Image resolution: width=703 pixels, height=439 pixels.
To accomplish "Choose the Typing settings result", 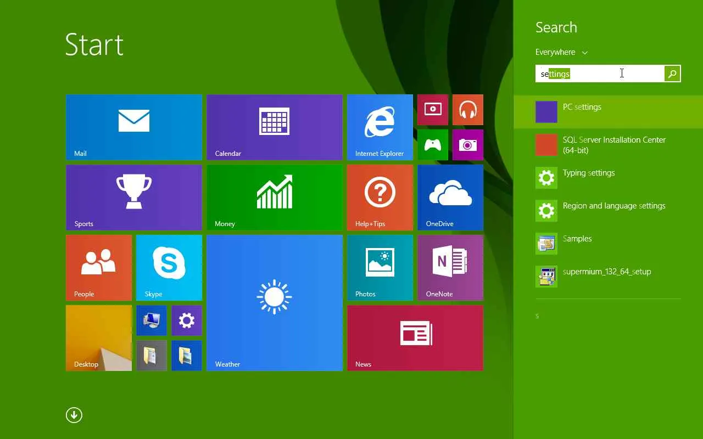I will pos(608,178).
